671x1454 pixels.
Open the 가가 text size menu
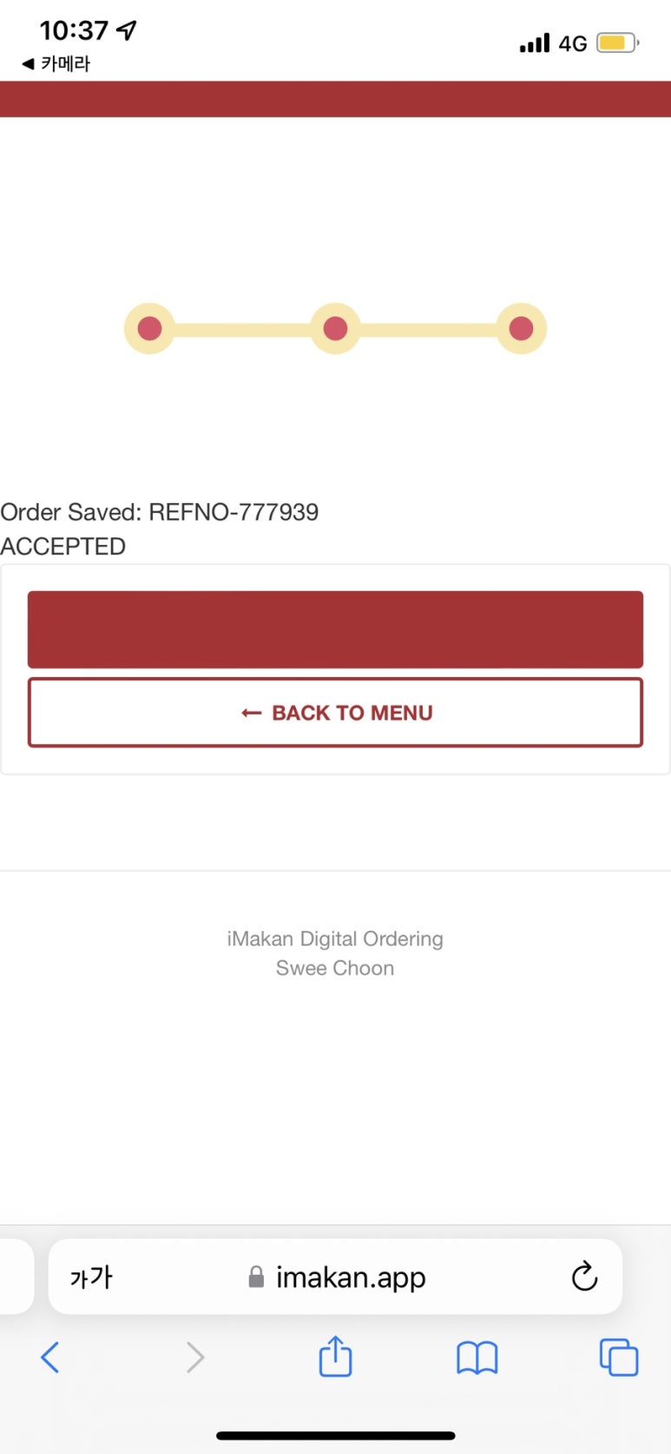(x=91, y=1277)
